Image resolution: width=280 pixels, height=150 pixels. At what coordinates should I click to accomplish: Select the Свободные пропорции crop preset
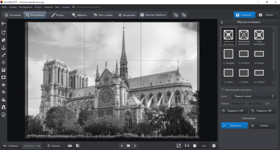click(x=228, y=36)
